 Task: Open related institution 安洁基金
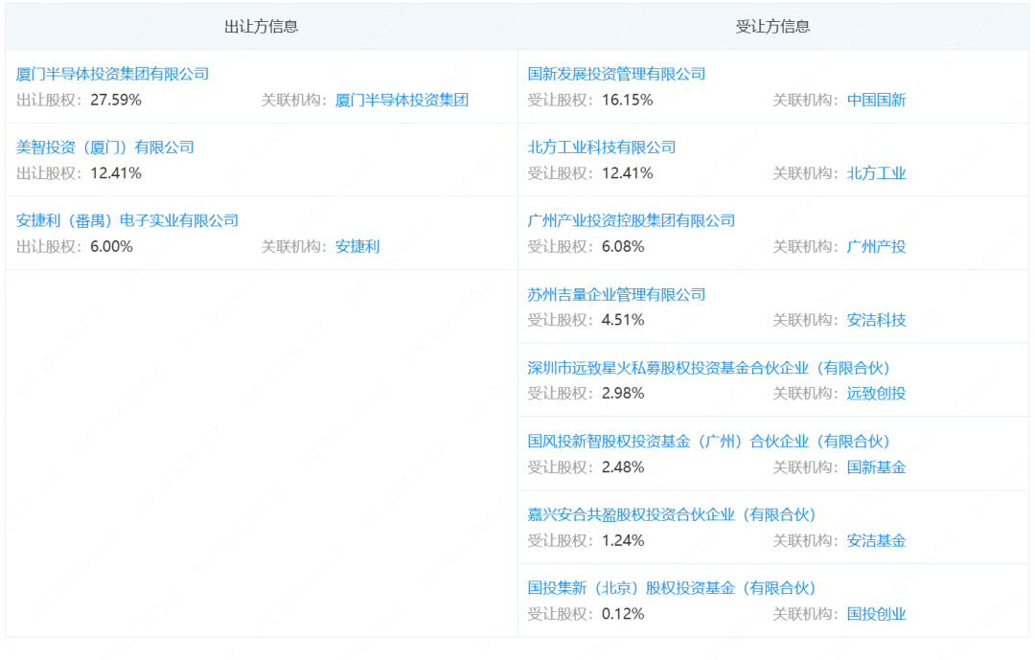877,540
